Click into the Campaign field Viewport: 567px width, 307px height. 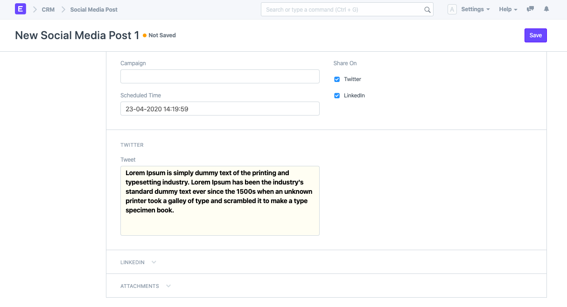(220, 76)
